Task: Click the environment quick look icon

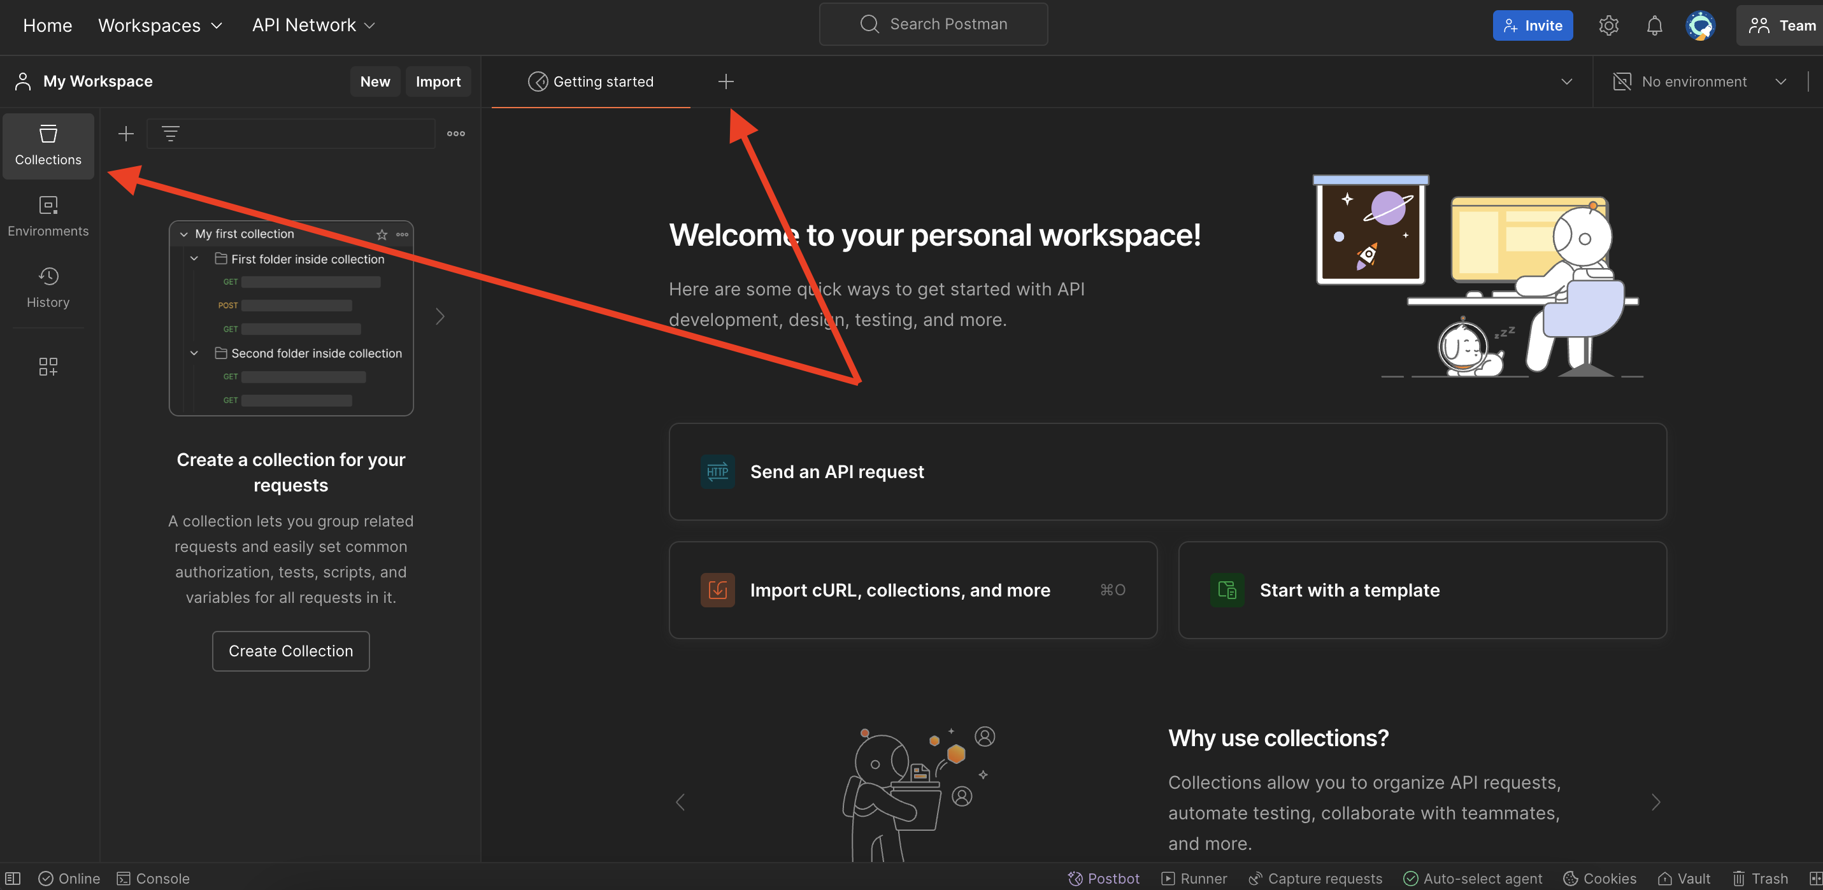Action: coord(1622,82)
